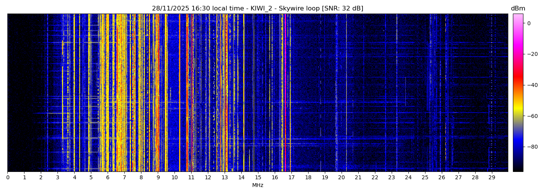Click the thin white line near 20.3 MHz
The width and height of the screenshot is (544, 194).
coord(346,93)
